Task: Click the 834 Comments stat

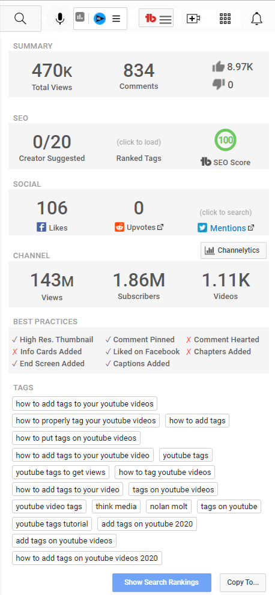Action: point(139,76)
